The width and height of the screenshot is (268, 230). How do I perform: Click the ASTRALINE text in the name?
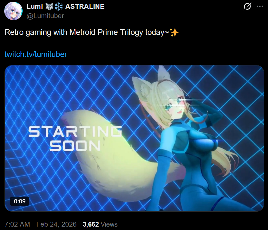coord(85,7)
